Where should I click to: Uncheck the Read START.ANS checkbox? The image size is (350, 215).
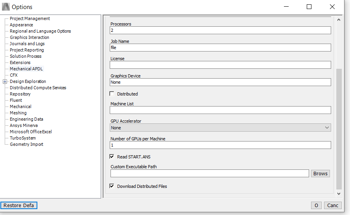[112, 156]
